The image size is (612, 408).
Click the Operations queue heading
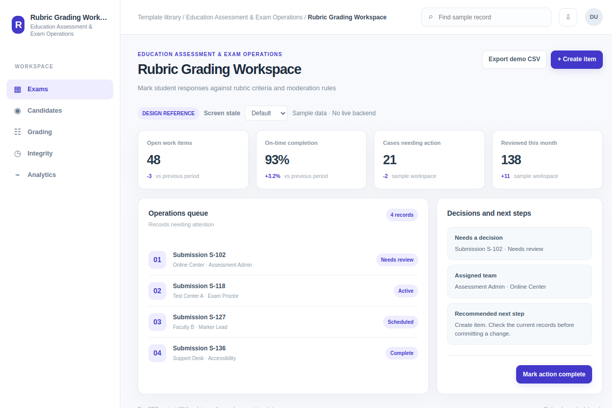pyautogui.click(x=178, y=213)
